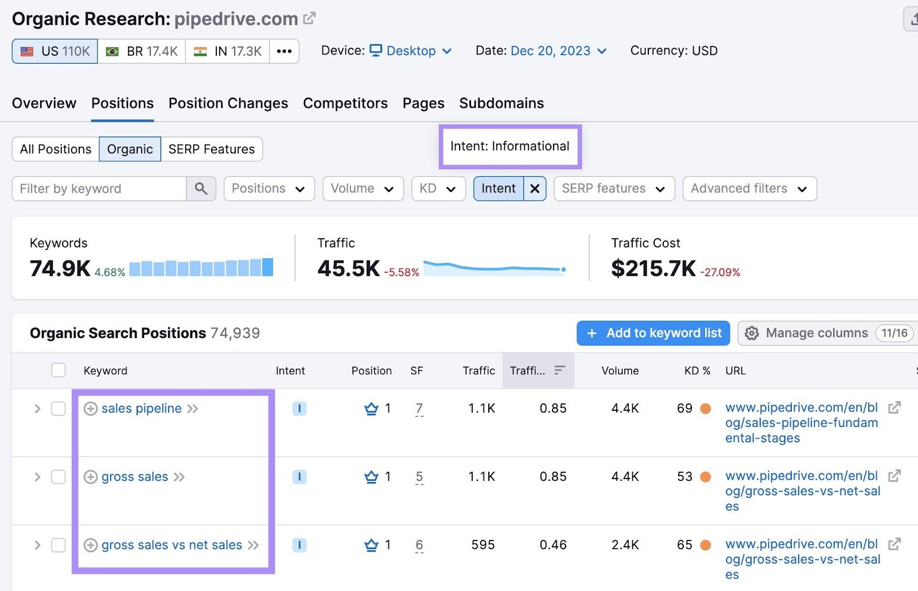The image size is (918, 591).
Task: Click the search magnifier next to keyword filter
Action: click(201, 188)
